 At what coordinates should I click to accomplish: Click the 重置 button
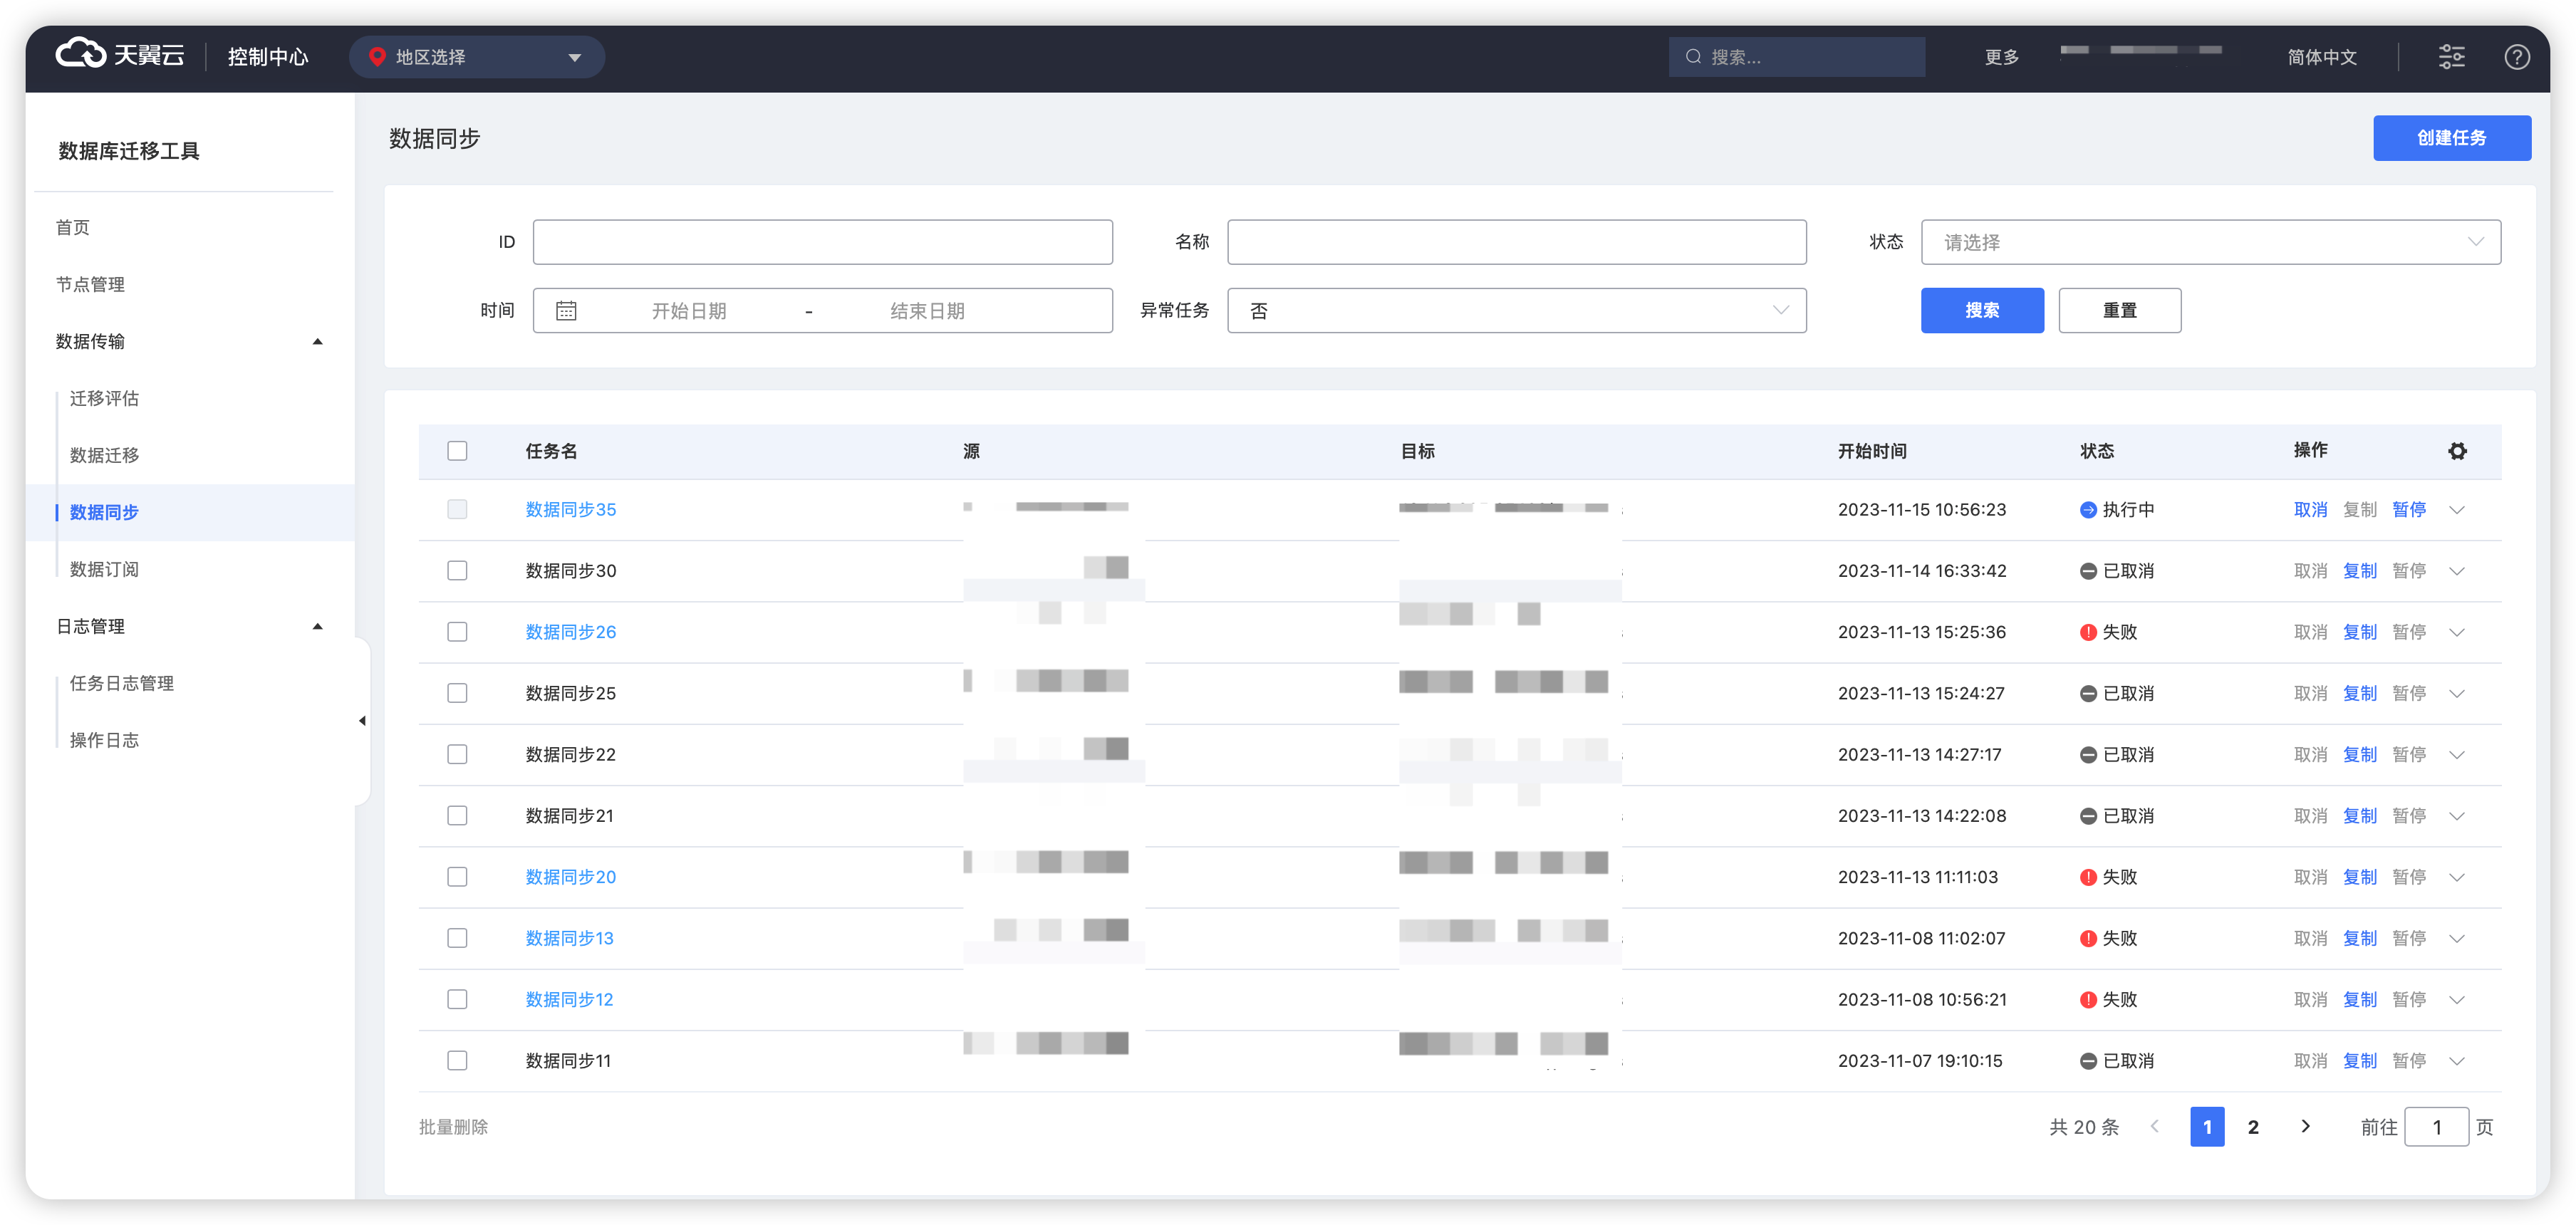(2119, 311)
